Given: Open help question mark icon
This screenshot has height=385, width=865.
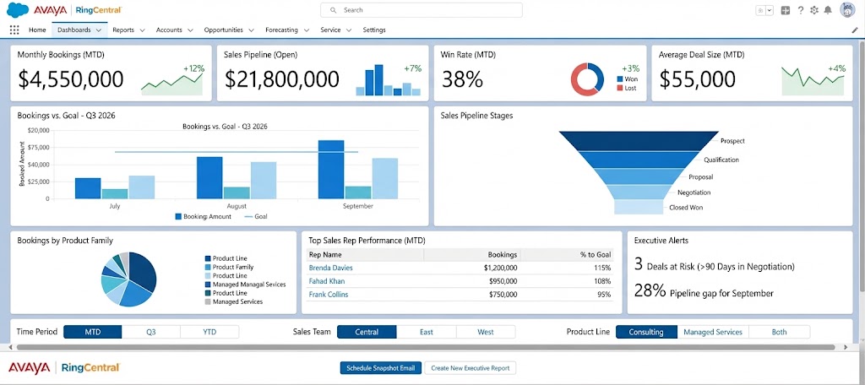Looking at the screenshot, I should coord(801,10).
